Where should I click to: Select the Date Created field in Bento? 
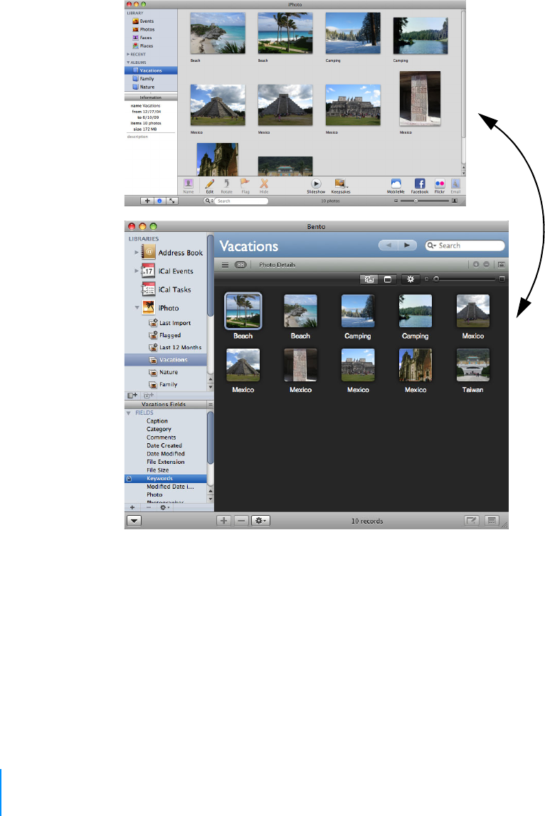click(x=164, y=445)
